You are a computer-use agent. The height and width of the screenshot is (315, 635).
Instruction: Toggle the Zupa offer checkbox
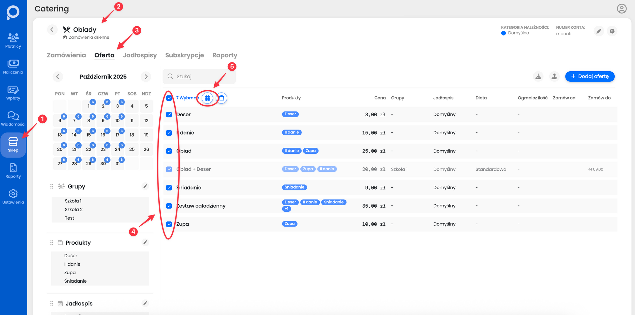169,224
